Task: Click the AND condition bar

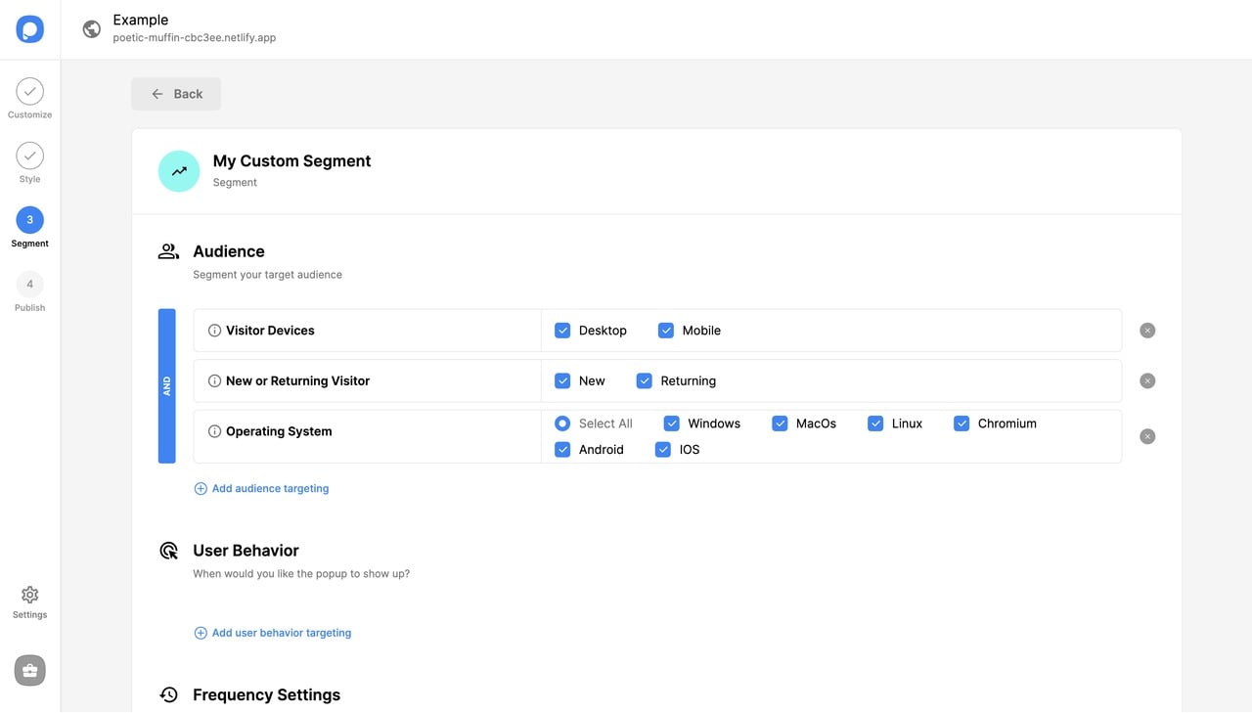Action: (166, 385)
